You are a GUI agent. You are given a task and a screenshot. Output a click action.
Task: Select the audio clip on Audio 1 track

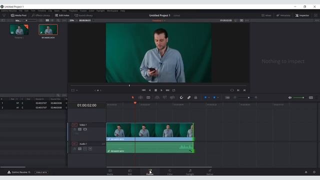[x=150, y=147]
